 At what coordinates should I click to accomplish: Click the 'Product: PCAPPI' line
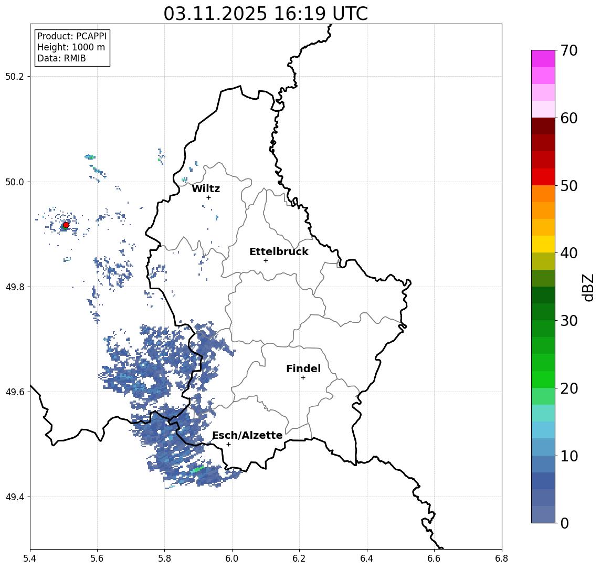coord(72,36)
